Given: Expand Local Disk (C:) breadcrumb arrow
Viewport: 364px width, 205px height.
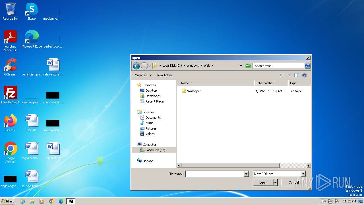Looking at the screenshot, I should point(184,65).
